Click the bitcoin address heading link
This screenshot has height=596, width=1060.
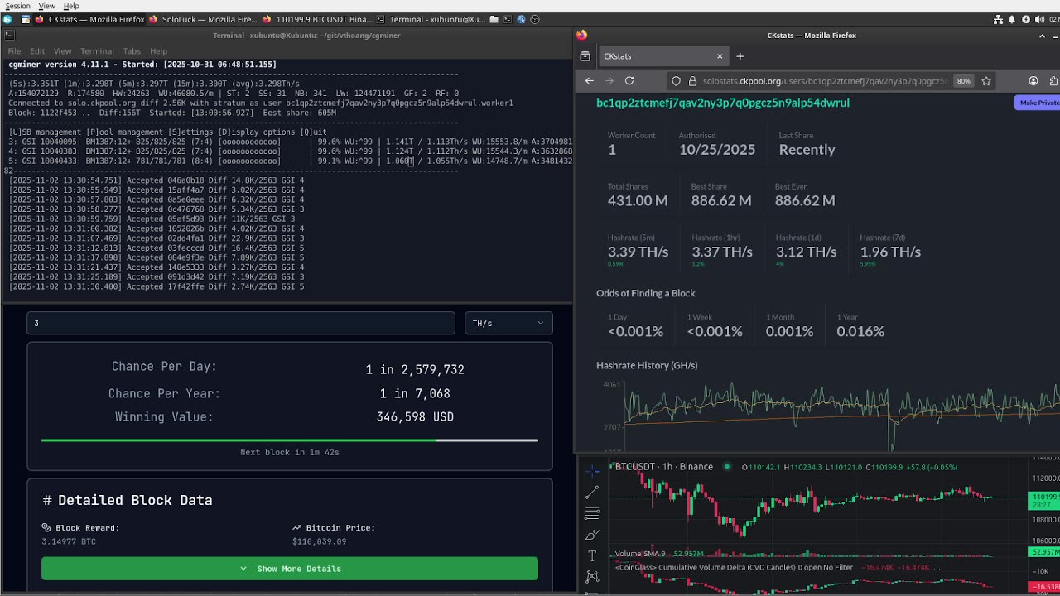pos(723,103)
